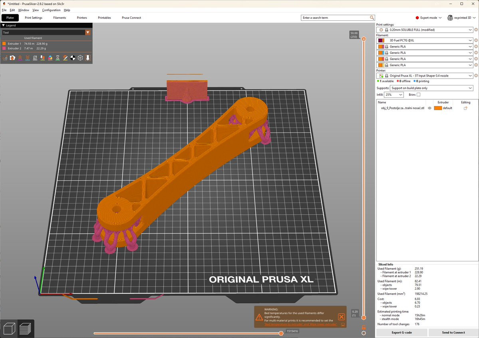Click re:printed 3D account avatar
The height and width of the screenshot is (338, 479).
450,18
